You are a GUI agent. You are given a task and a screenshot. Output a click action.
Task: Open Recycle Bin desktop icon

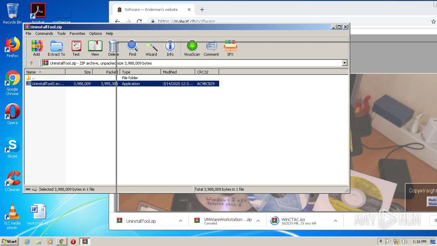[x=12, y=14]
